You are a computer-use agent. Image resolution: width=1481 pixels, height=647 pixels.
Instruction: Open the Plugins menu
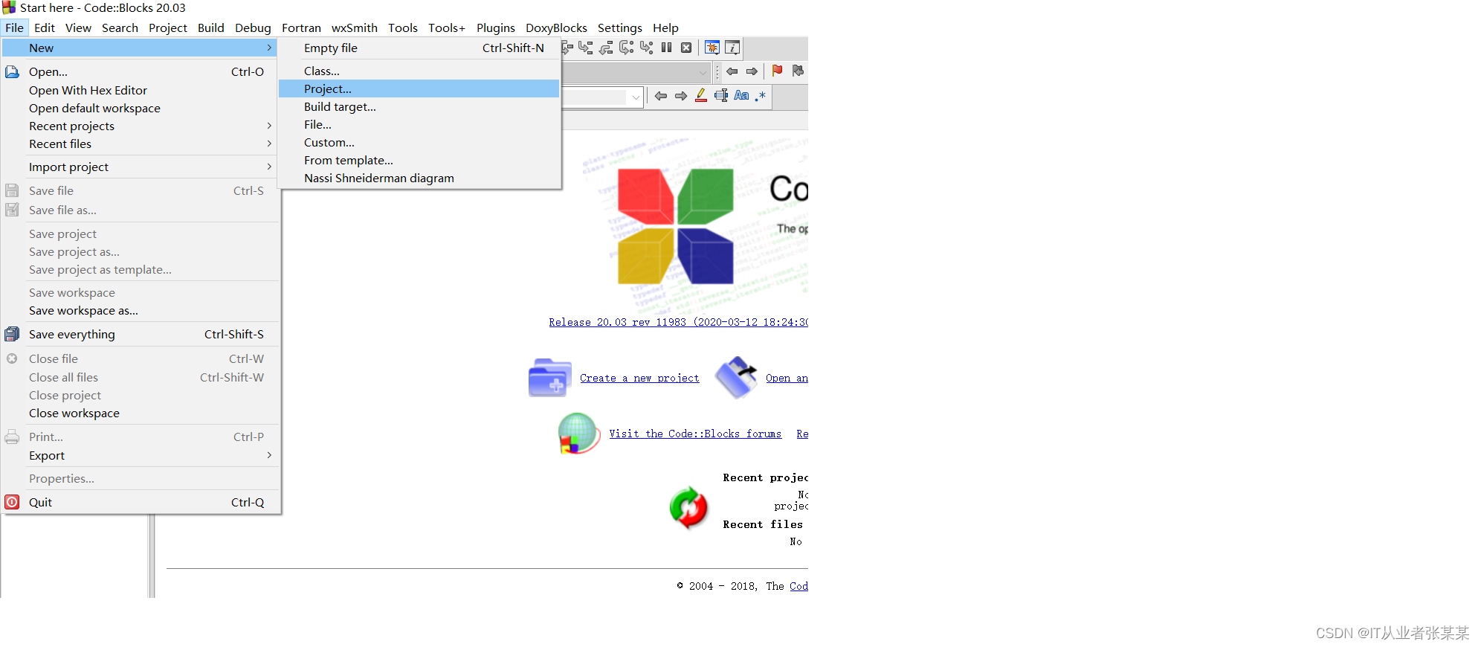tap(496, 28)
